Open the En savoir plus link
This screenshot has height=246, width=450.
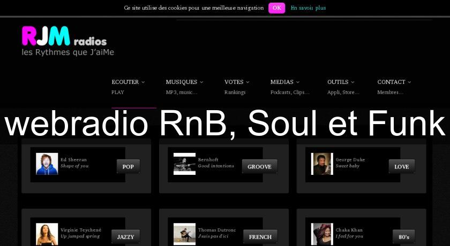(x=308, y=8)
